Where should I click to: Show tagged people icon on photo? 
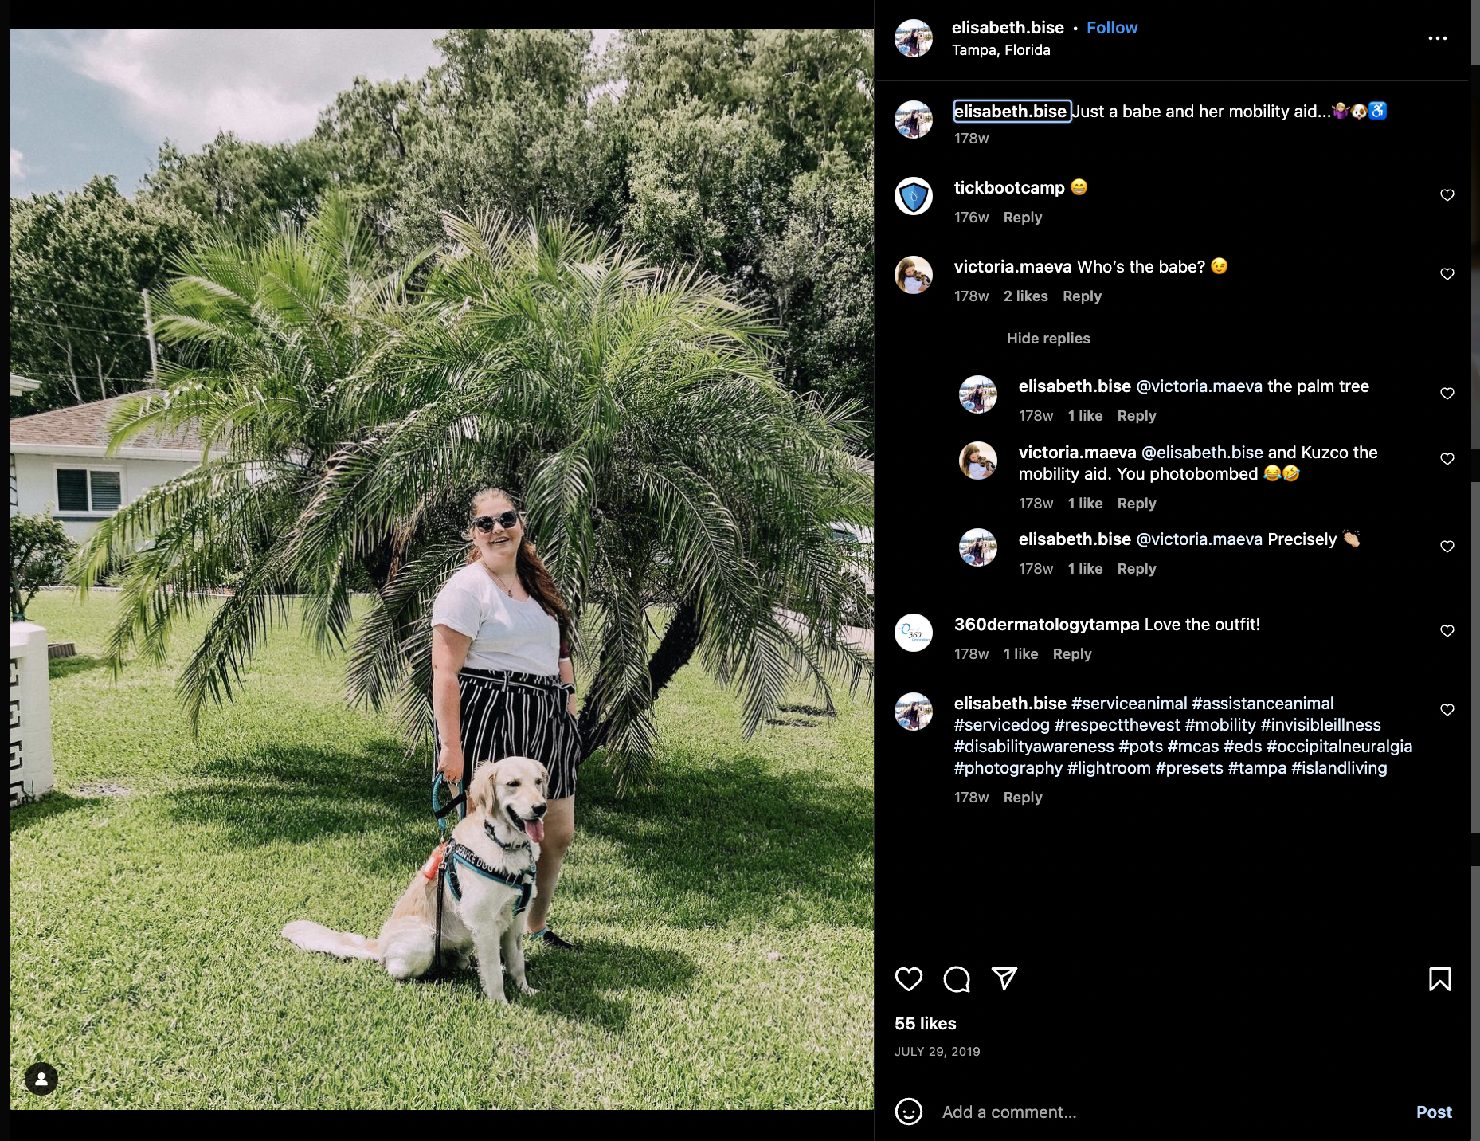41,1079
